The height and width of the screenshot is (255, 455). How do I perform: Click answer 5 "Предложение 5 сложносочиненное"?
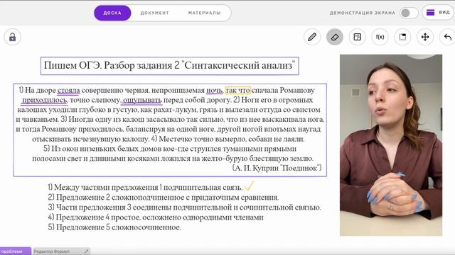pos(114,227)
